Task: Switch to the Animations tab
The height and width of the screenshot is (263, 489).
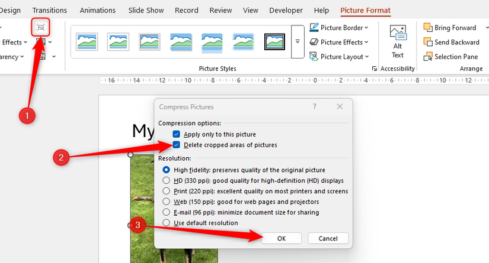Action: [98, 10]
